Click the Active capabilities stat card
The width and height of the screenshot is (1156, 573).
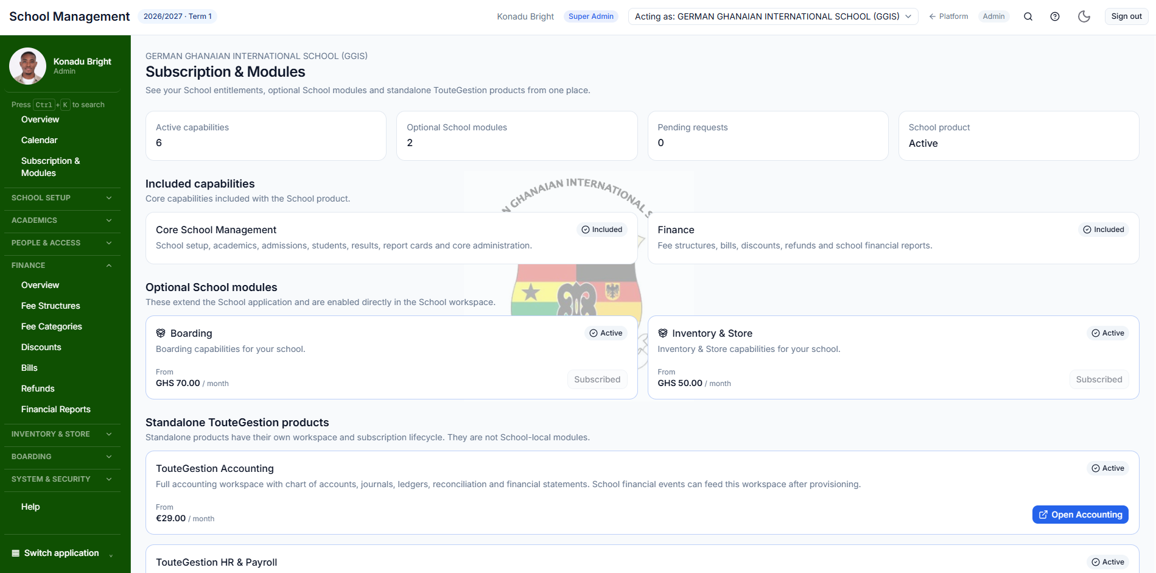tap(266, 136)
